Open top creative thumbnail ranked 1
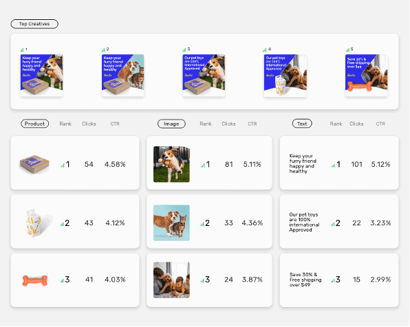Screen dimensions: 410x327 coord(41,75)
